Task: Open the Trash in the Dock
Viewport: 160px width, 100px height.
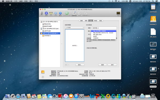Action: pyautogui.click(x=153, y=96)
